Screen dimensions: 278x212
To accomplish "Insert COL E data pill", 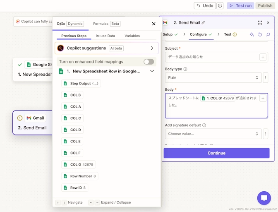I will click(72, 141).
